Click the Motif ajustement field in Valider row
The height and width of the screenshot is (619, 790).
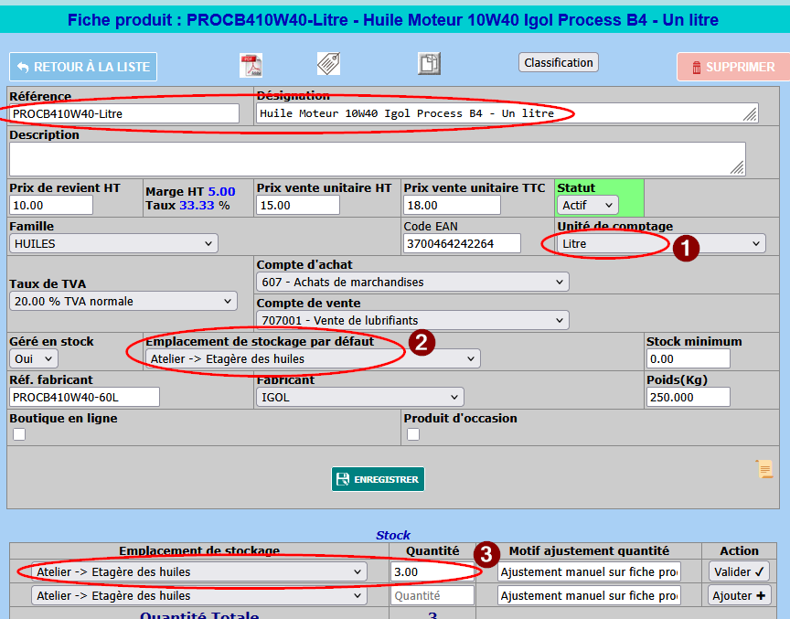pyautogui.click(x=589, y=571)
